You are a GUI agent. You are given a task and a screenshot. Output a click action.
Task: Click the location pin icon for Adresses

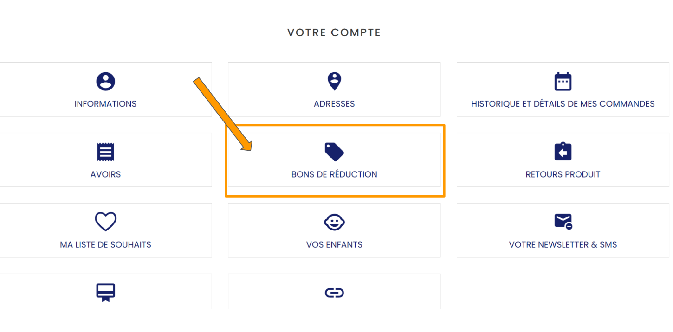click(x=334, y=82)
